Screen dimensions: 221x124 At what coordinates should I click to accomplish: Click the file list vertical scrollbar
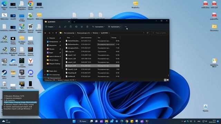point(169,75)
